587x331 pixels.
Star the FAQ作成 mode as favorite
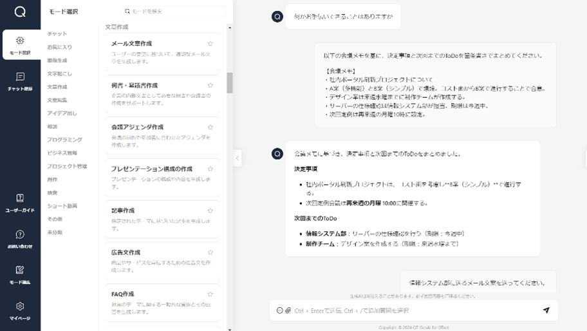[x=210, y=294]
